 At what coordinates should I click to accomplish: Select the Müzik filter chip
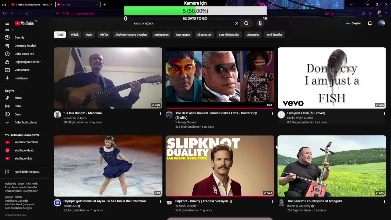(75, 35)
